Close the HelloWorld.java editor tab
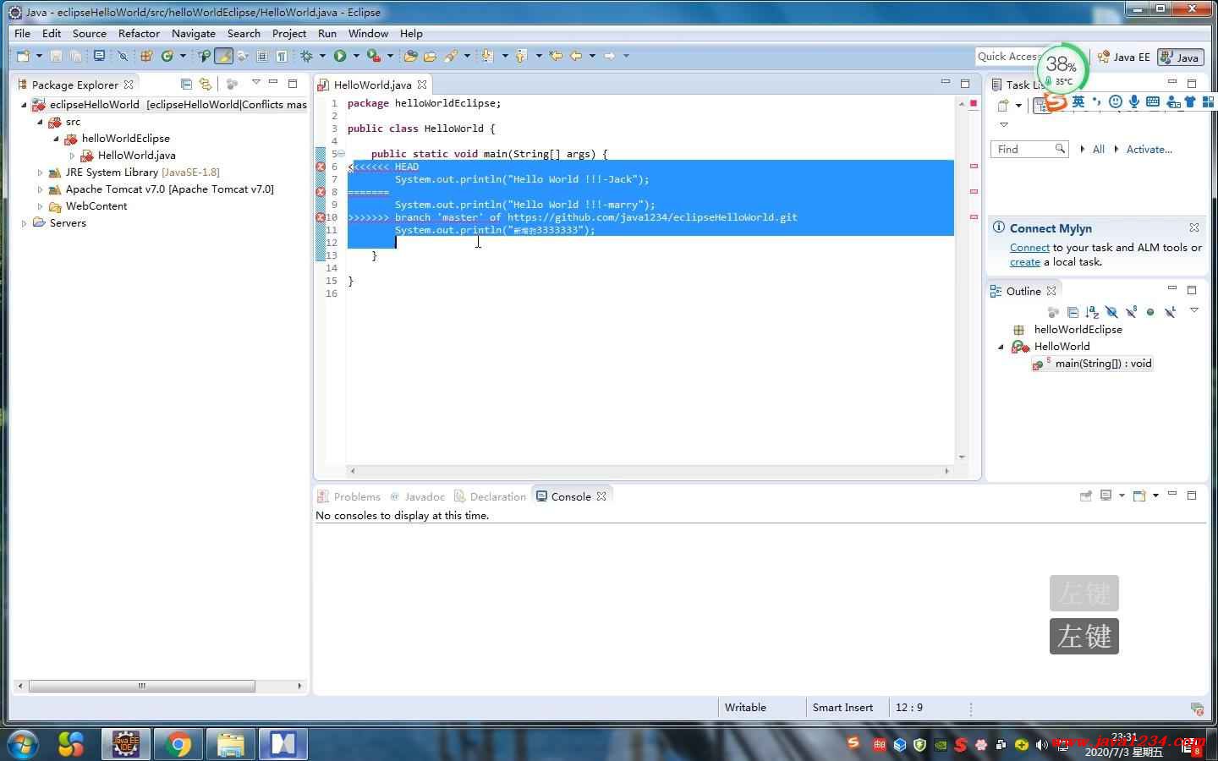 coord(422,85)
